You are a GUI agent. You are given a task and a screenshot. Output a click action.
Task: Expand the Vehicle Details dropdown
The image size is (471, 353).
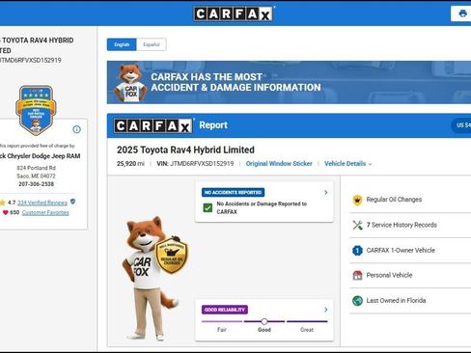347,164
